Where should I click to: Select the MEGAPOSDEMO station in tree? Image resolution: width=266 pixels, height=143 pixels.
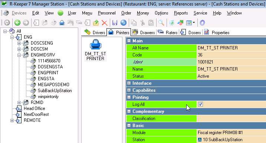(x=53, y=85)
